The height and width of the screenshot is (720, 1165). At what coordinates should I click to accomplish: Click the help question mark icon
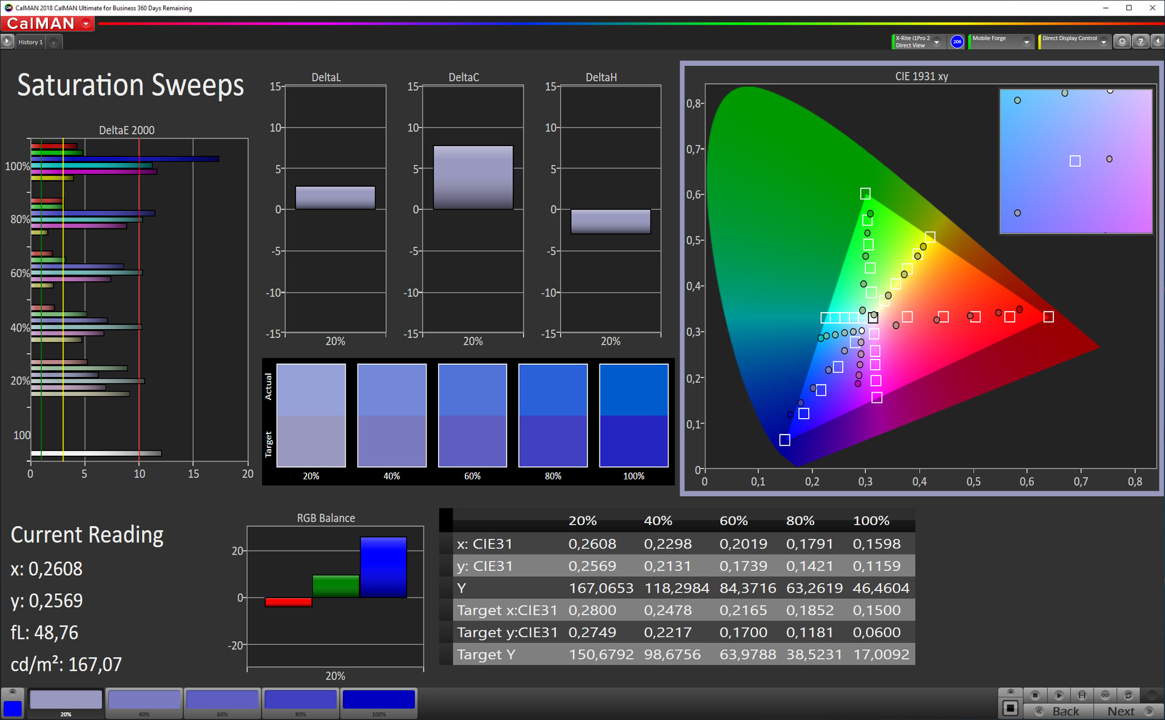1141,41
